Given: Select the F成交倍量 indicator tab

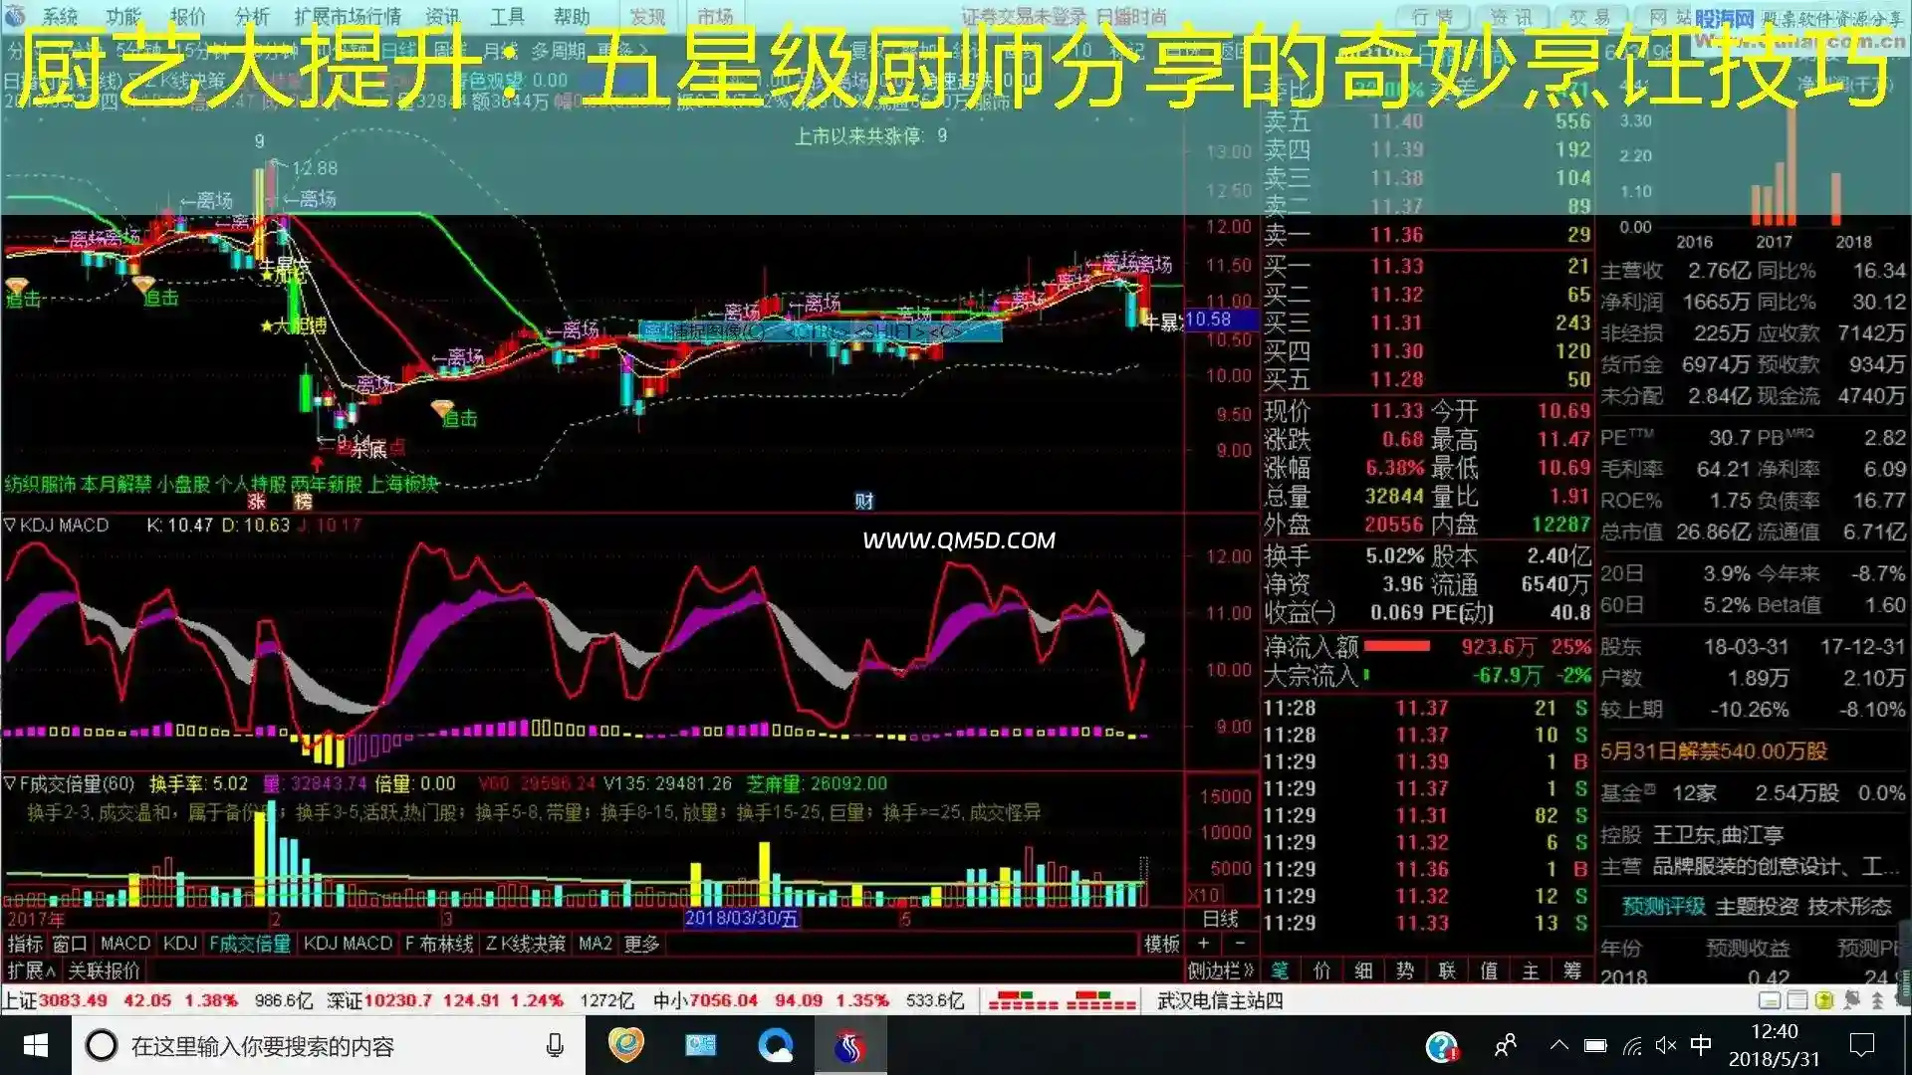Looking at the screenshot, I should (x=250, y=944).
